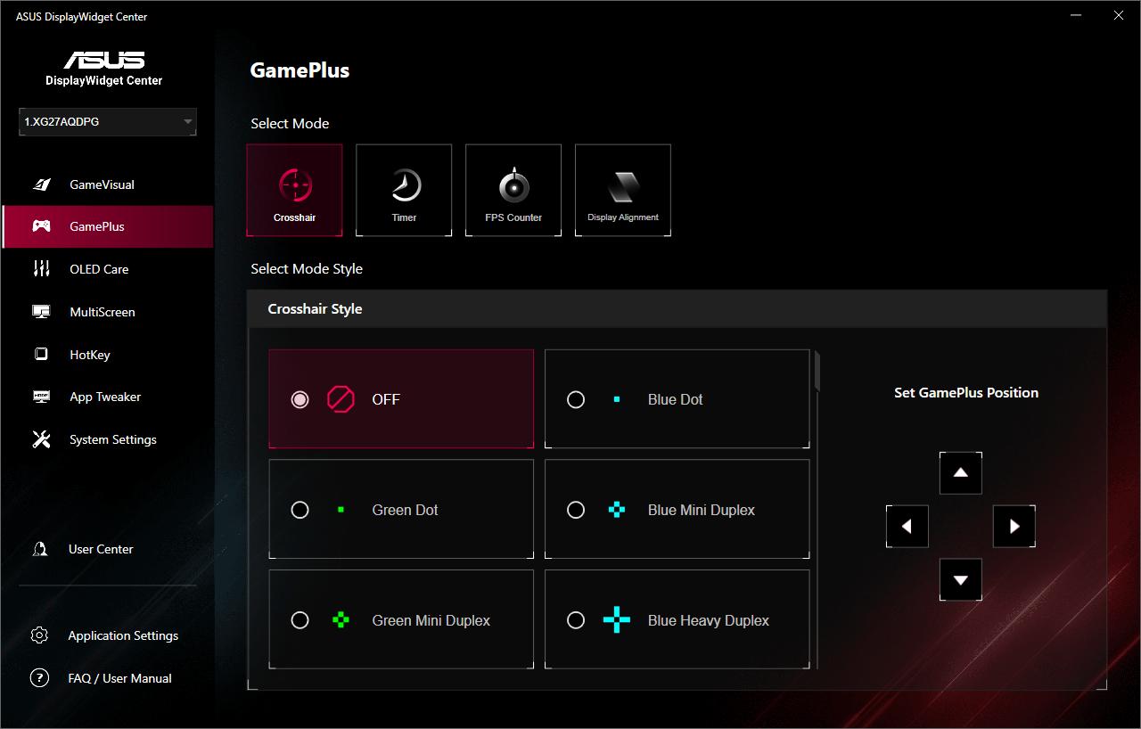Close the DisplayWidget Center window

coord(1119,15)
